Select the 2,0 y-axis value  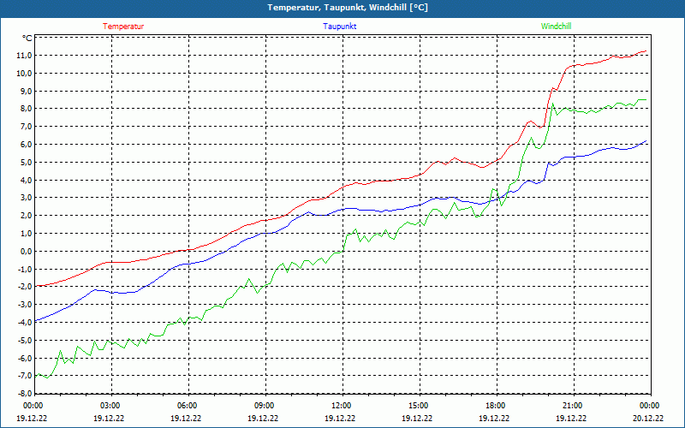click(26, 216)
